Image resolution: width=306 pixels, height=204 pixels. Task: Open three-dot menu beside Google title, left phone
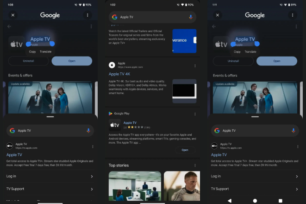click(87, 15)
